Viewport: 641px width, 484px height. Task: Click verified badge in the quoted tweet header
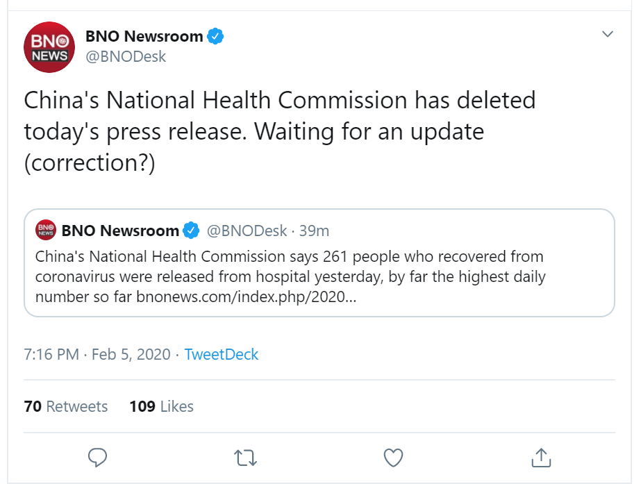[191, 231]
